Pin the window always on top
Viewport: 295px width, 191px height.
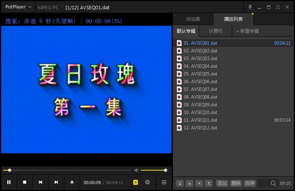coord(250,7)
